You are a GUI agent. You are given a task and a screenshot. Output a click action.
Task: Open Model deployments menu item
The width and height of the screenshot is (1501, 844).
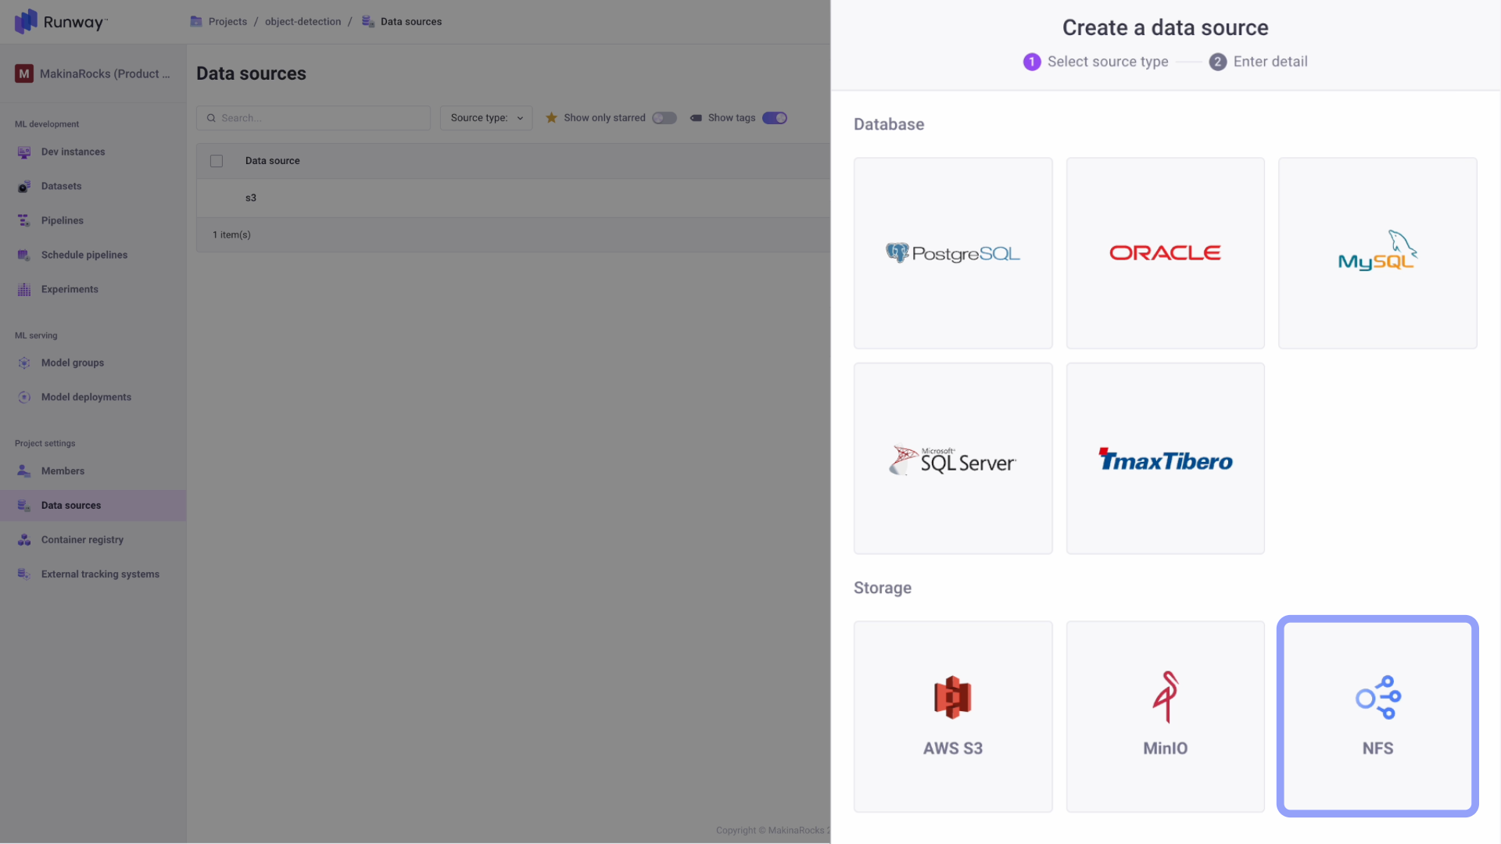tap(93, 398)
